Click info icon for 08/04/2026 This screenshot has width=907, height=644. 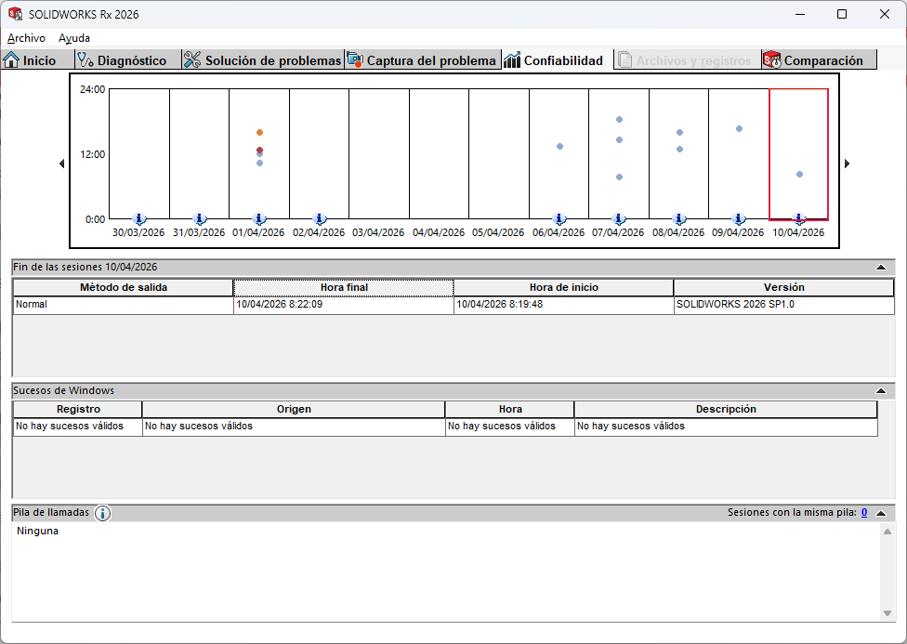[679, 218]
